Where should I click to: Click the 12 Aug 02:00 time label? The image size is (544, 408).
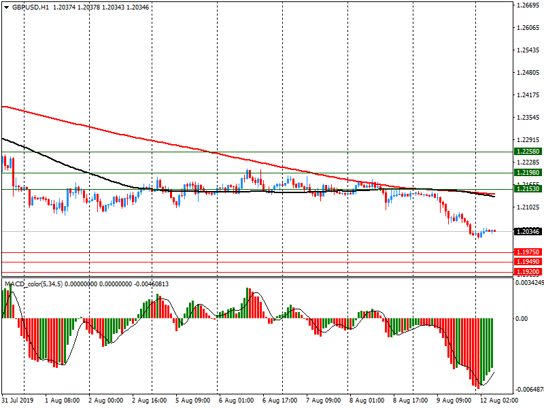(499, 401)
